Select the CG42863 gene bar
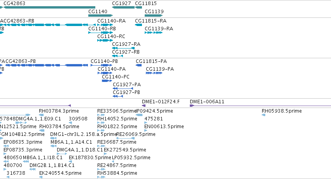The height and width of the screenshot is (179, 331). (49, 7)
